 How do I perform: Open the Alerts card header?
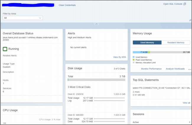click(71, 34)
